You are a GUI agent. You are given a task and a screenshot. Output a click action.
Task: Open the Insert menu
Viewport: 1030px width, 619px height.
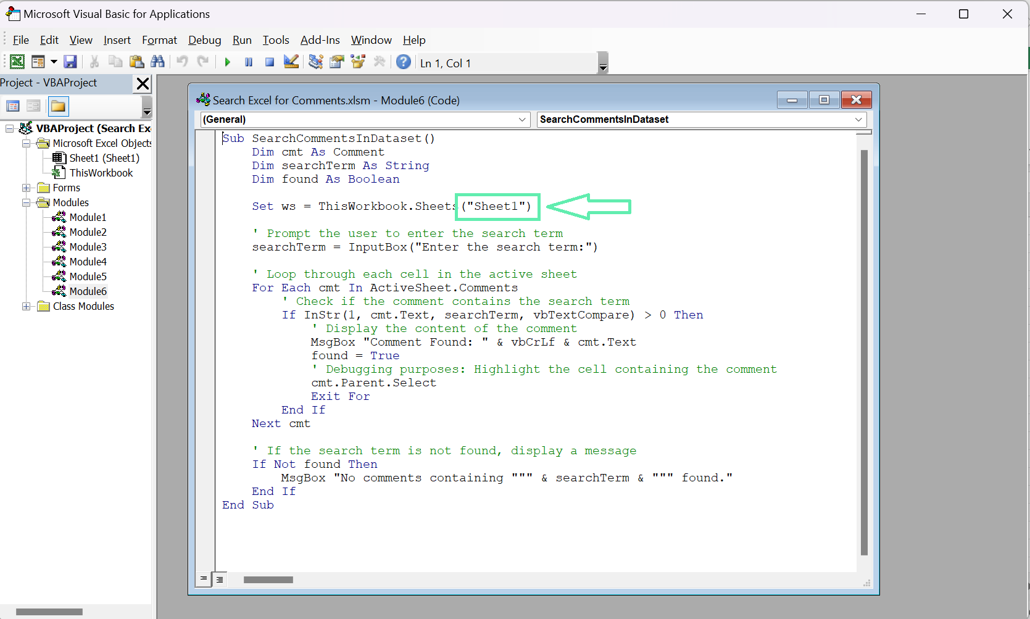pos(117,40)
